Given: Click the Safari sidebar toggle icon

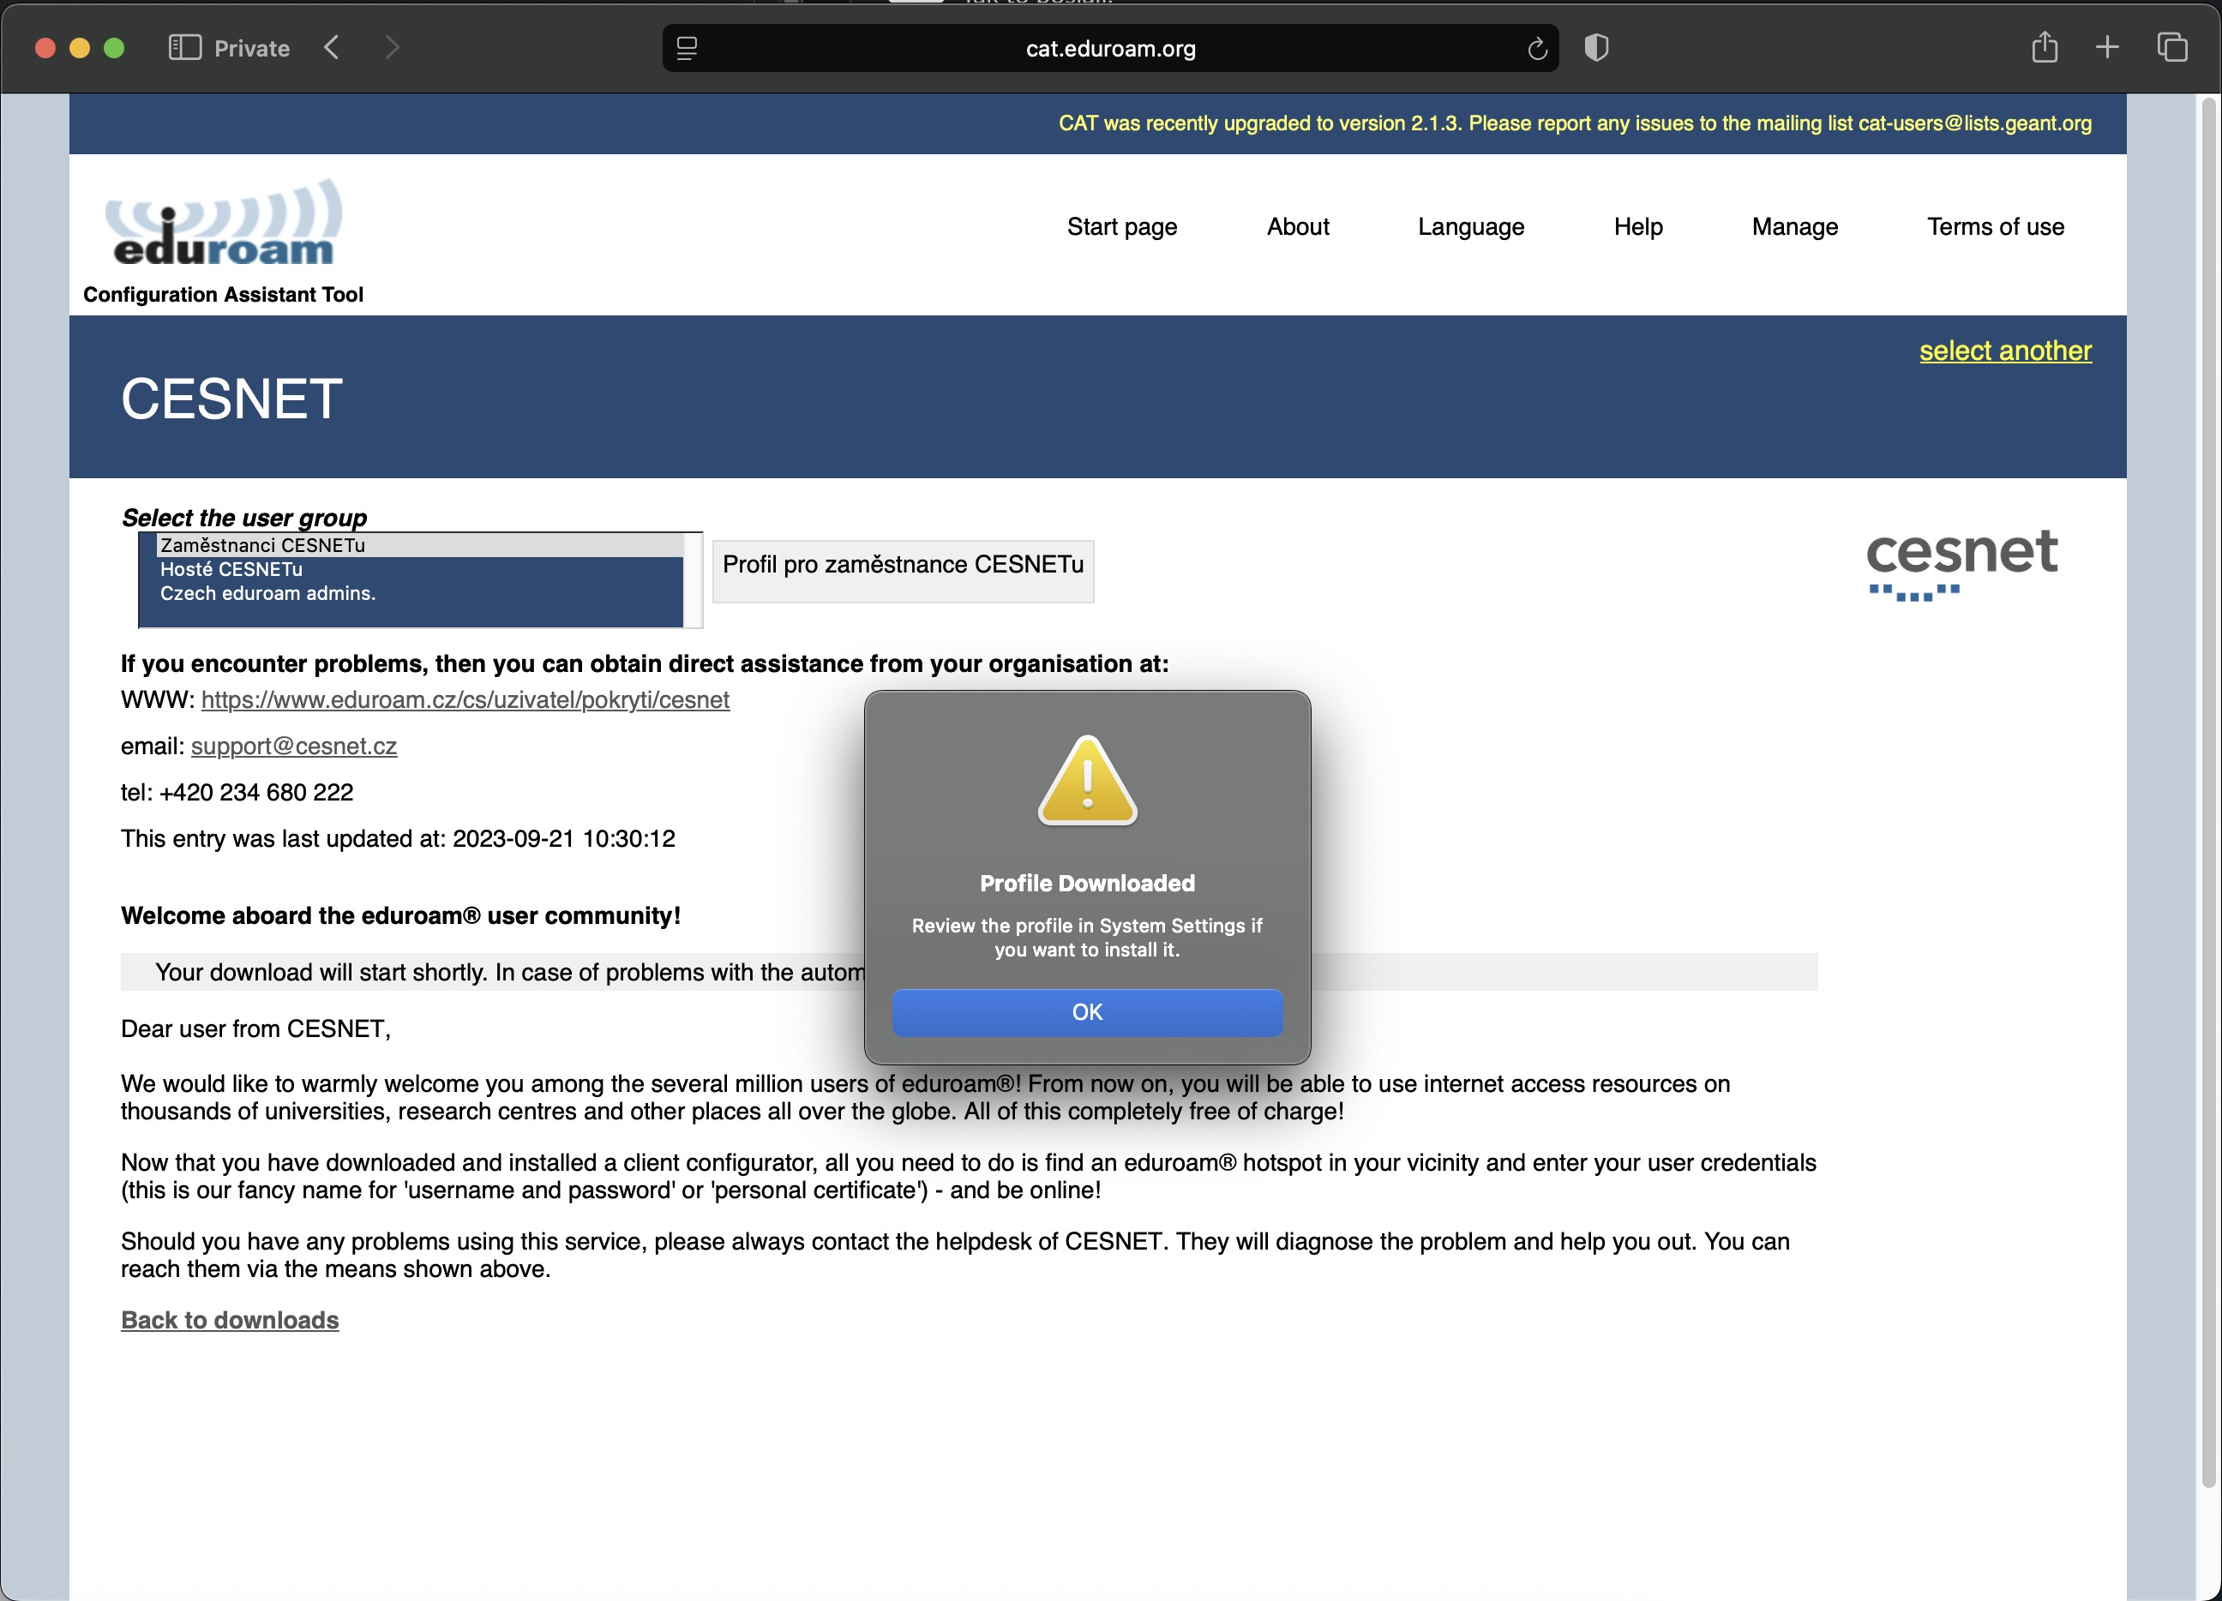Looking at the screenshot, I should tap(184, 48).
